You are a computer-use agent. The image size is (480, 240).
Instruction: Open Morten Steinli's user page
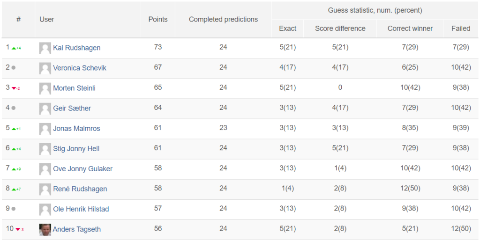pyautogui.click(x=75, y=88)
